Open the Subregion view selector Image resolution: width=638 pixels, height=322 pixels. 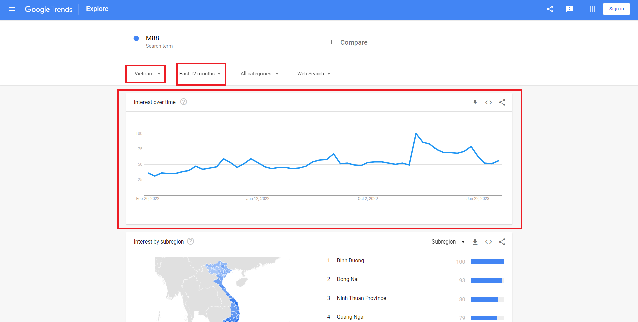(448, 241)
